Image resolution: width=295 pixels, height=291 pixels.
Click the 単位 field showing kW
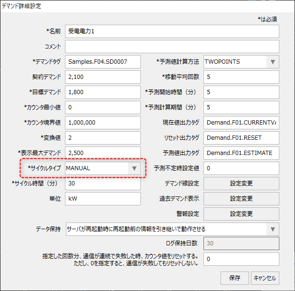click(x=103, y=199)
